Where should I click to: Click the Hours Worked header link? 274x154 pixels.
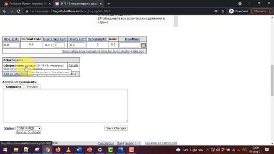click(55, 39)
